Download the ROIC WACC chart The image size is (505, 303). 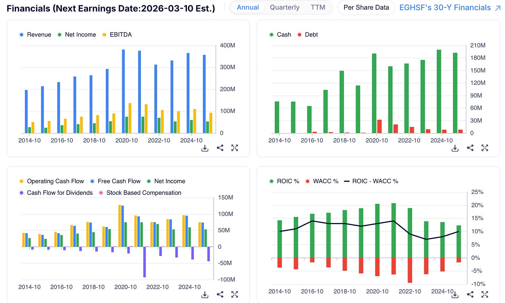(455, 295)
